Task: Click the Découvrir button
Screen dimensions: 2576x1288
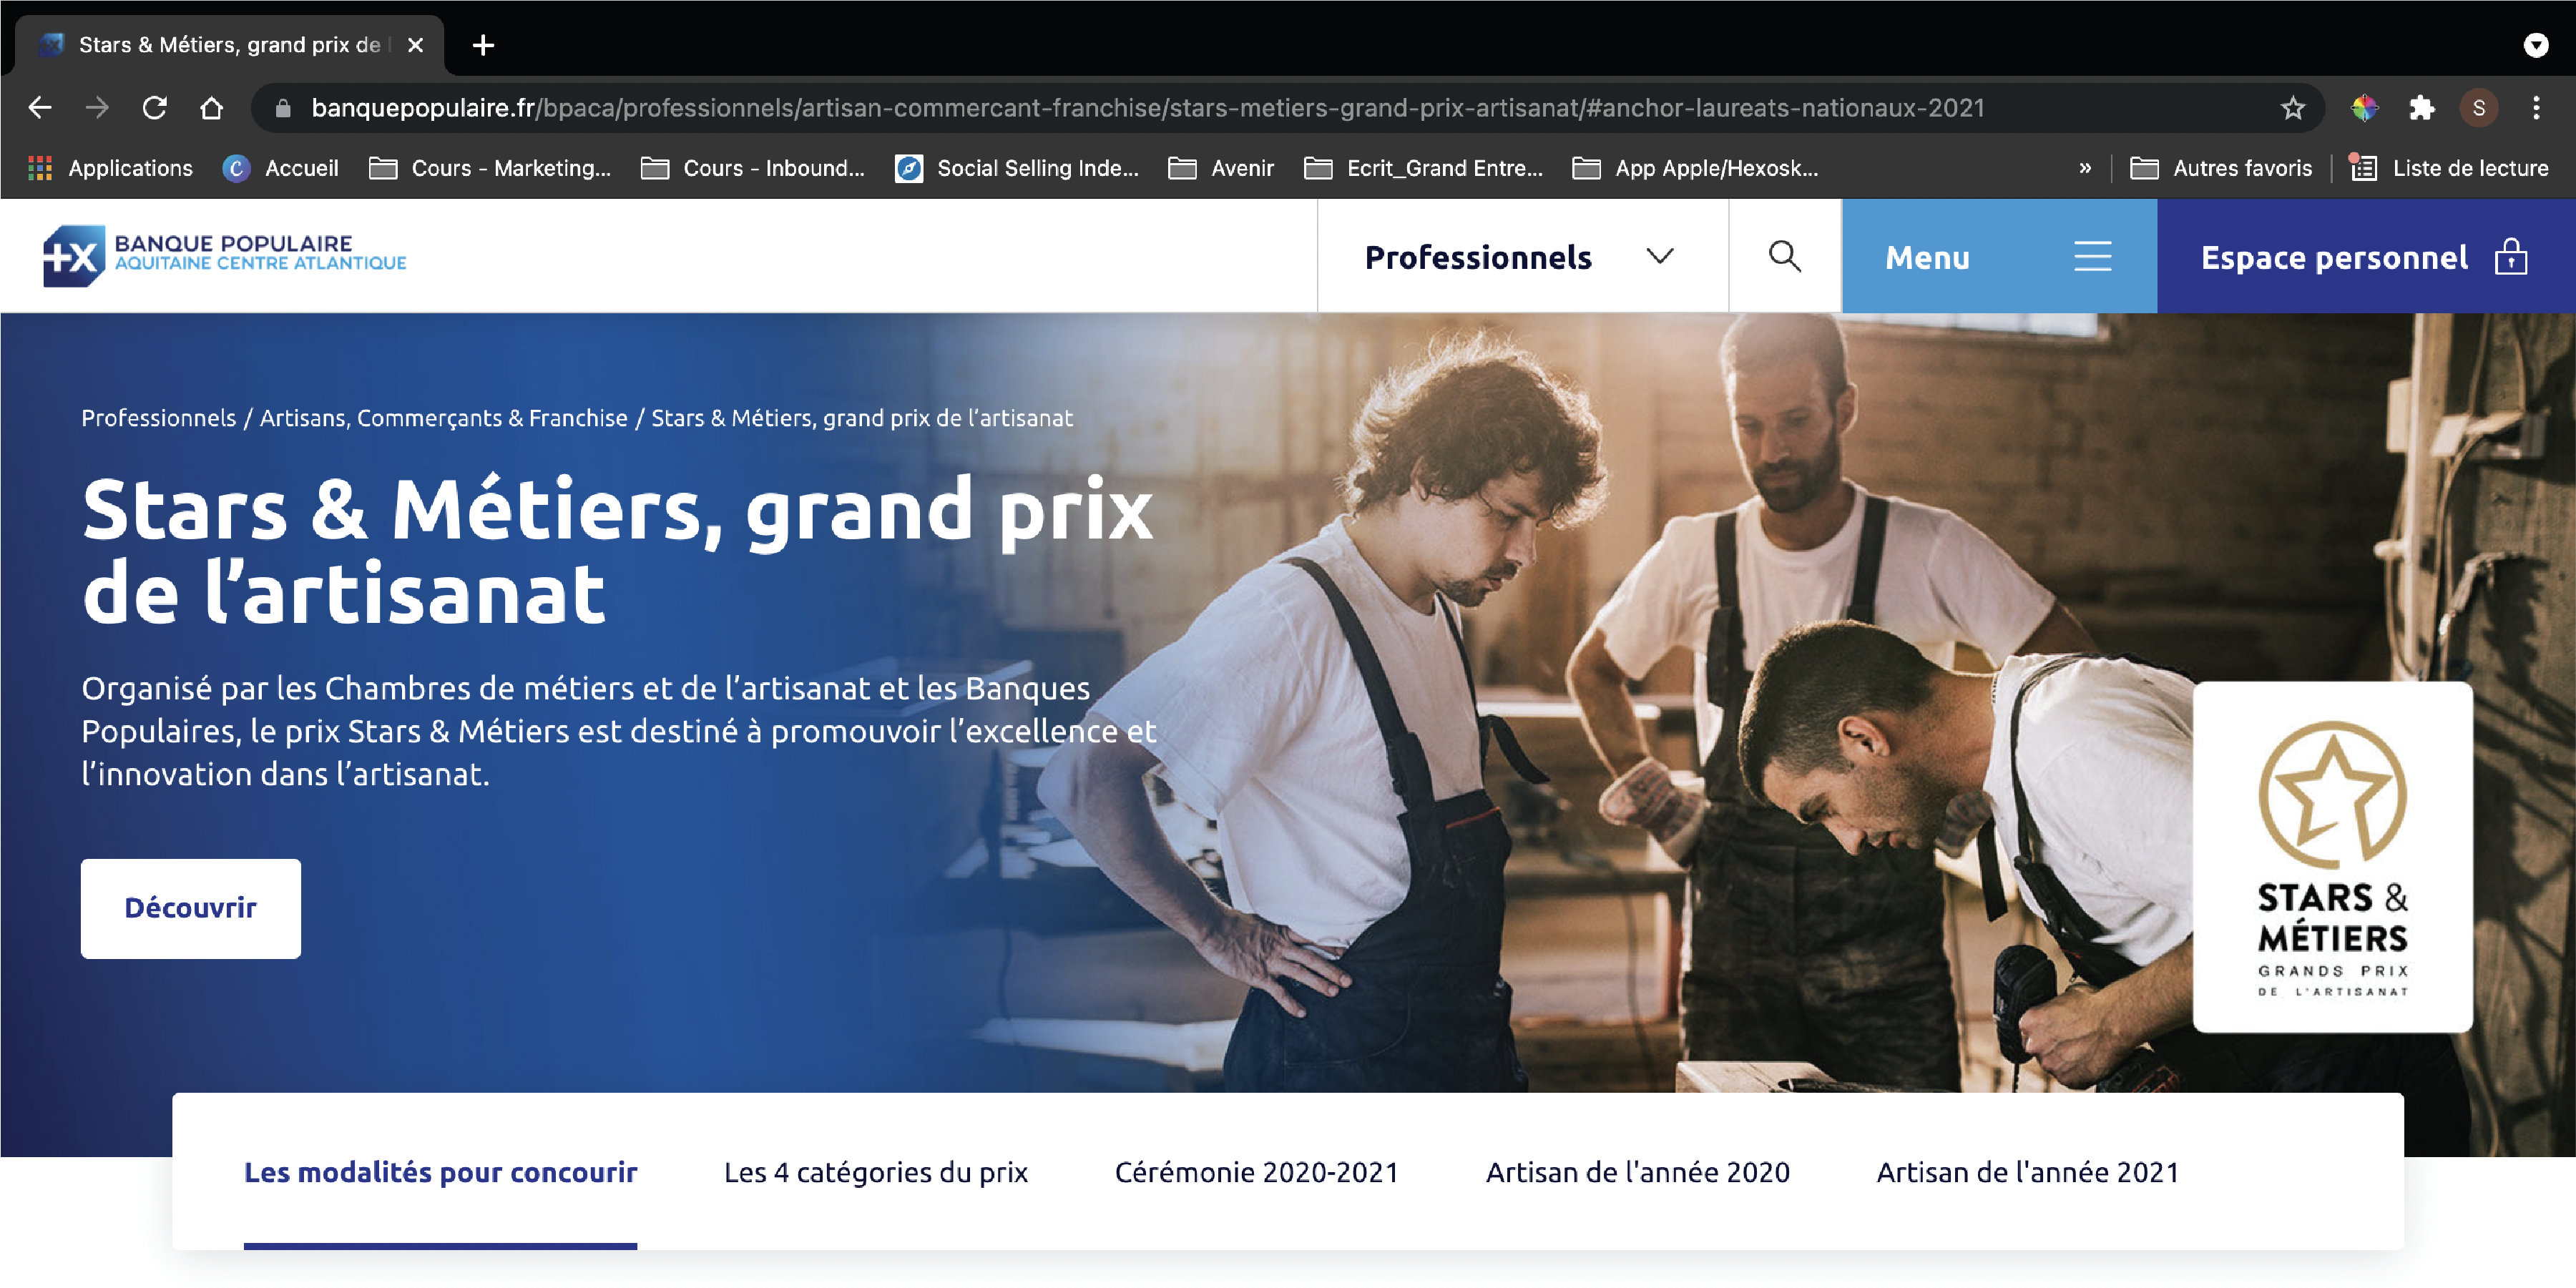Action: pyautogui.click(x=191, y=908)
